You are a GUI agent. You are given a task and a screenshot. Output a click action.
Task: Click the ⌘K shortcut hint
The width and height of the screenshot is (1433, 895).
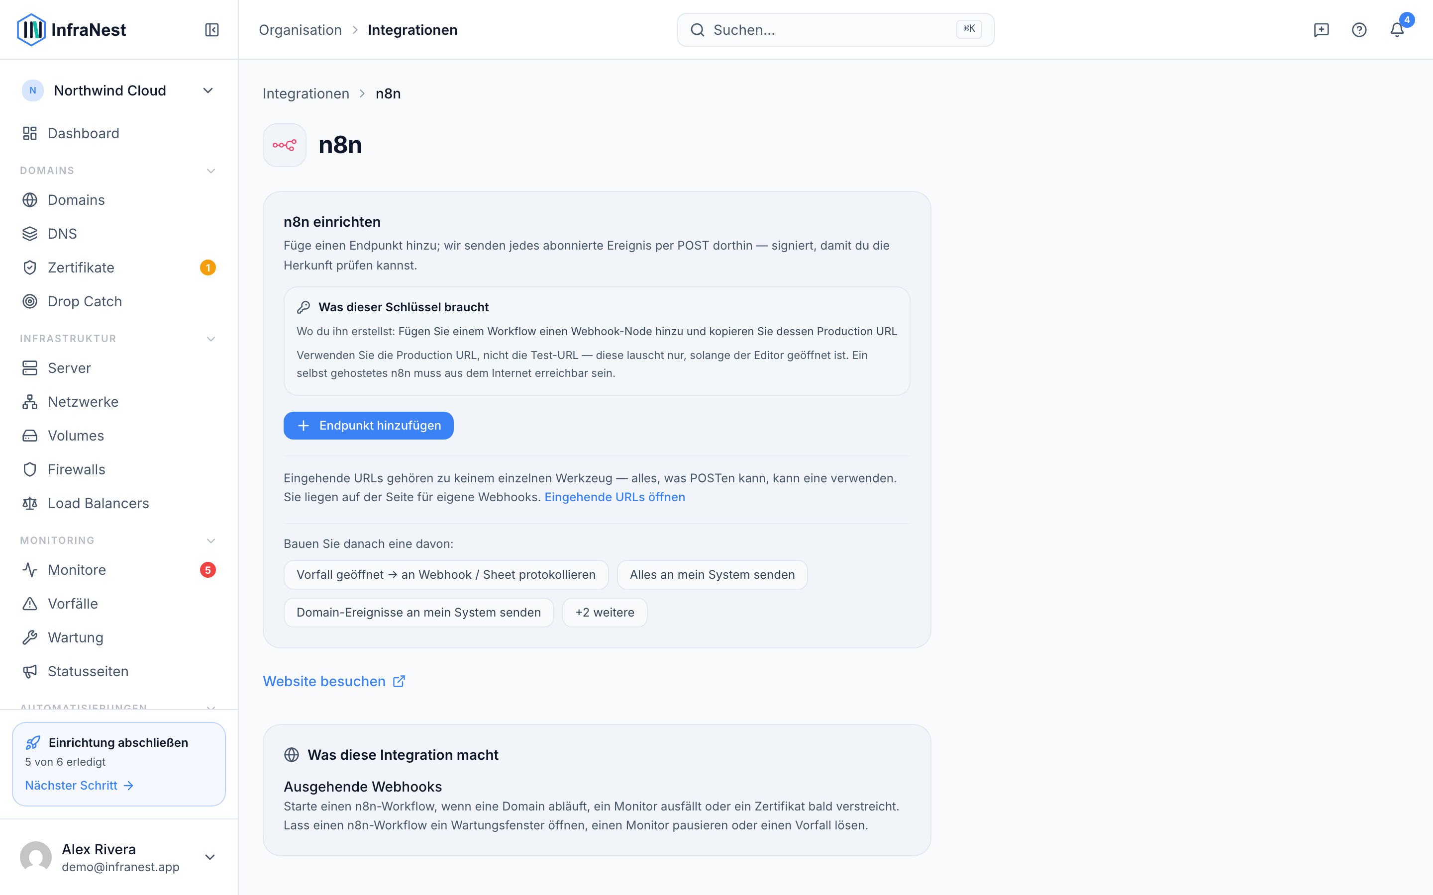pyautogui.click(x=969, y=29)
